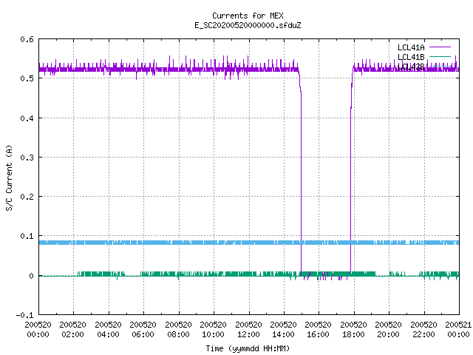Click the purple LCL41A trace at 06:00
The image size is (473, 355).
click(143, 70)
